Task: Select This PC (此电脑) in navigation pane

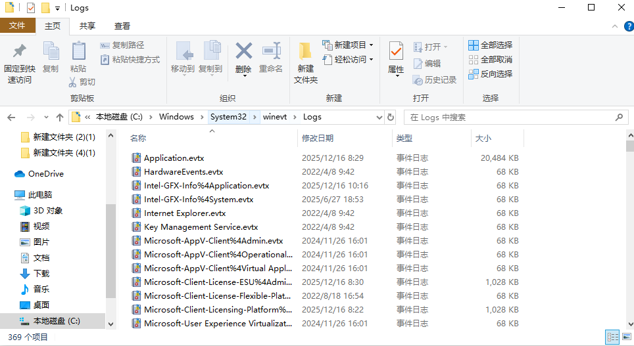Action: [33, 195]
